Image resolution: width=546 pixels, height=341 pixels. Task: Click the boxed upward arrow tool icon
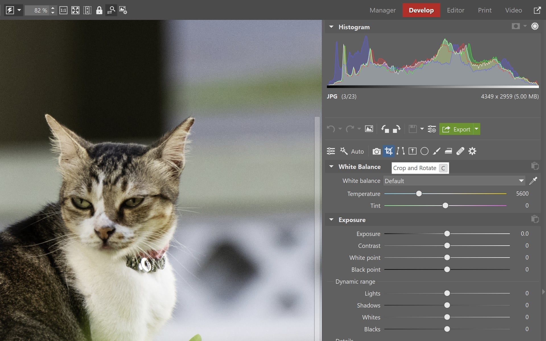point(412,151)
